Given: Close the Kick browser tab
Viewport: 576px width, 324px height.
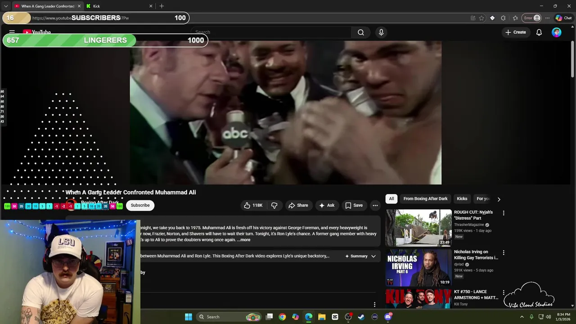Looking at the screenshot, I should 151,6.
